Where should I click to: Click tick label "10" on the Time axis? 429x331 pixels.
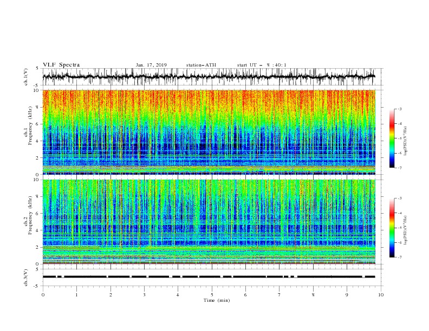(381, 295)
